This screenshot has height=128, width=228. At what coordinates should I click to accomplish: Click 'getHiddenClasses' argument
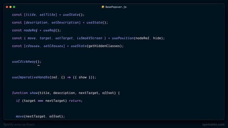(x=104, y=46)
